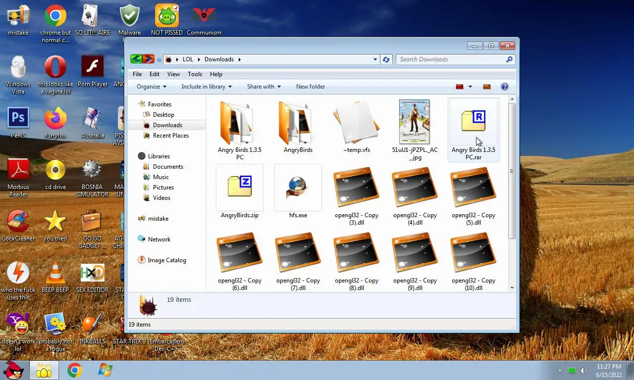Open Pictures library
Viewport: 634px width, 380px height.
[x=163, y=188]
